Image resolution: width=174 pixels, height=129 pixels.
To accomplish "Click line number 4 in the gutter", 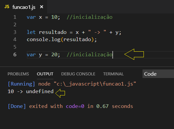I will 15,39.
